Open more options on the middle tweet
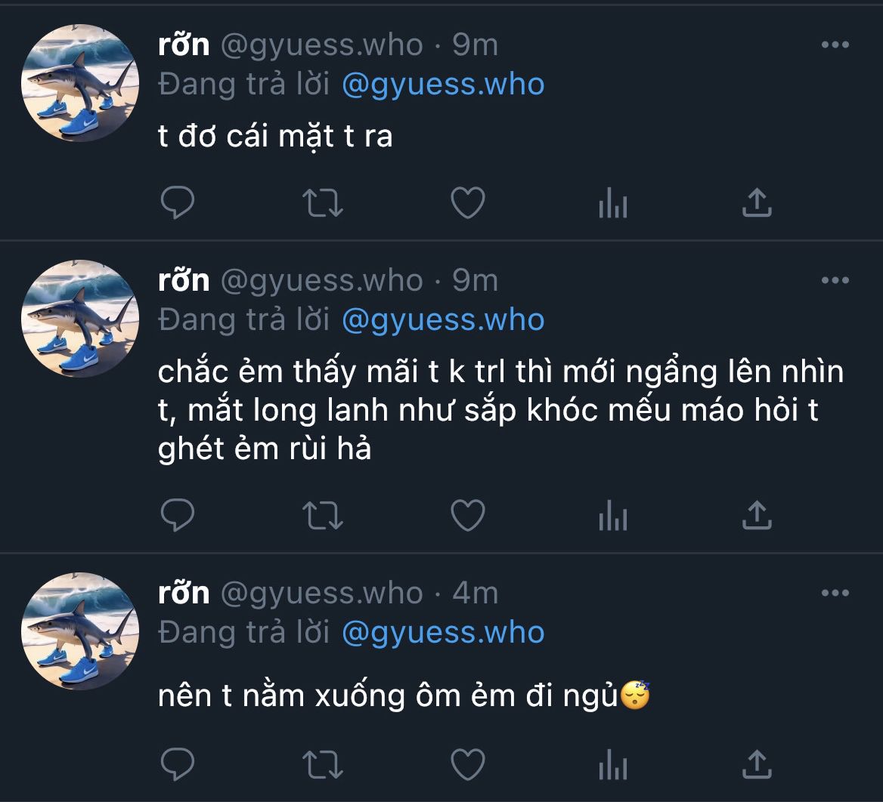This screenshot has width=883, height=802. (x=835, y=281)
